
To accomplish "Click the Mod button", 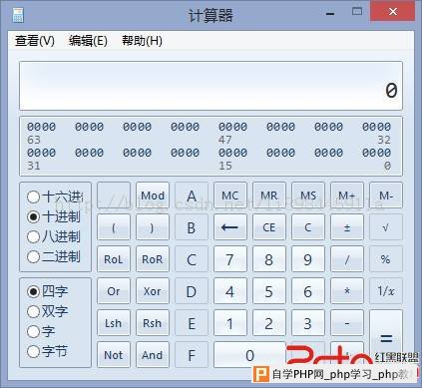I will coord(153,195).
